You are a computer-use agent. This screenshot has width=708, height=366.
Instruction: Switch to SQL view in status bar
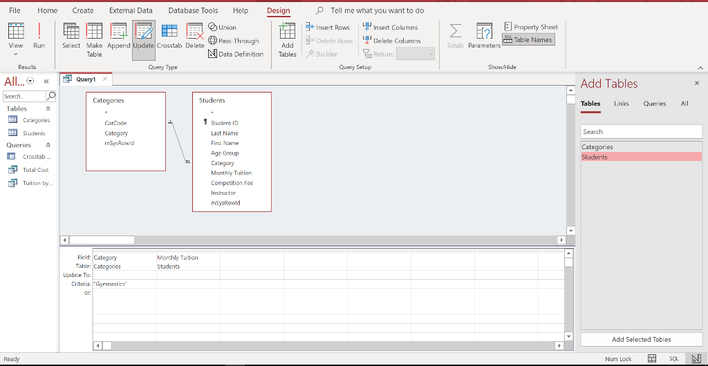point(673,359)
